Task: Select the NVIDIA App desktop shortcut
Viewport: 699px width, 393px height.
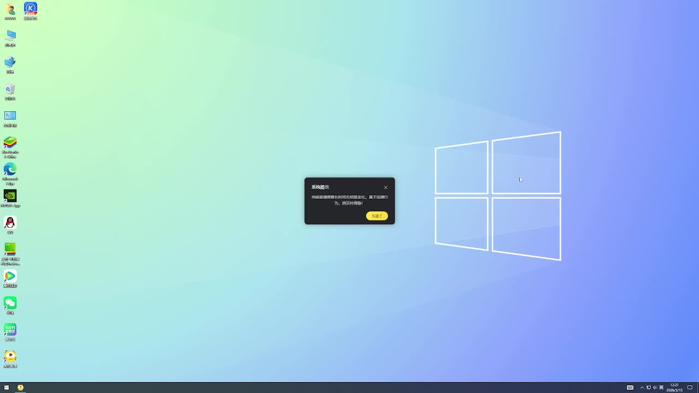Action: tap(10, 196)
